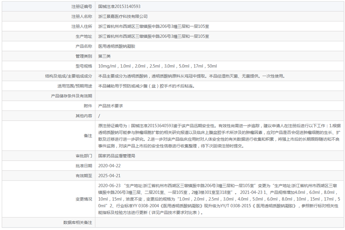This screenshot has height=230, width=345.
Task: Click registration number 国械注准20153140593
Action: coord(119,6)
